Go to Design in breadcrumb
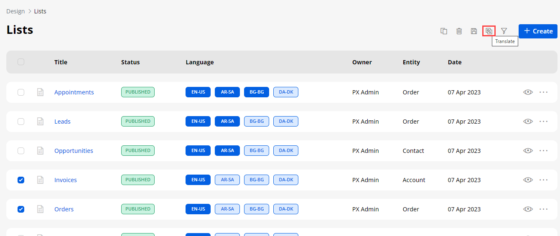Screen dimensions: 560x236 [x=15, y=11]
